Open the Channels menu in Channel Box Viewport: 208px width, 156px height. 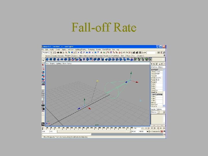tap(154, 67)
